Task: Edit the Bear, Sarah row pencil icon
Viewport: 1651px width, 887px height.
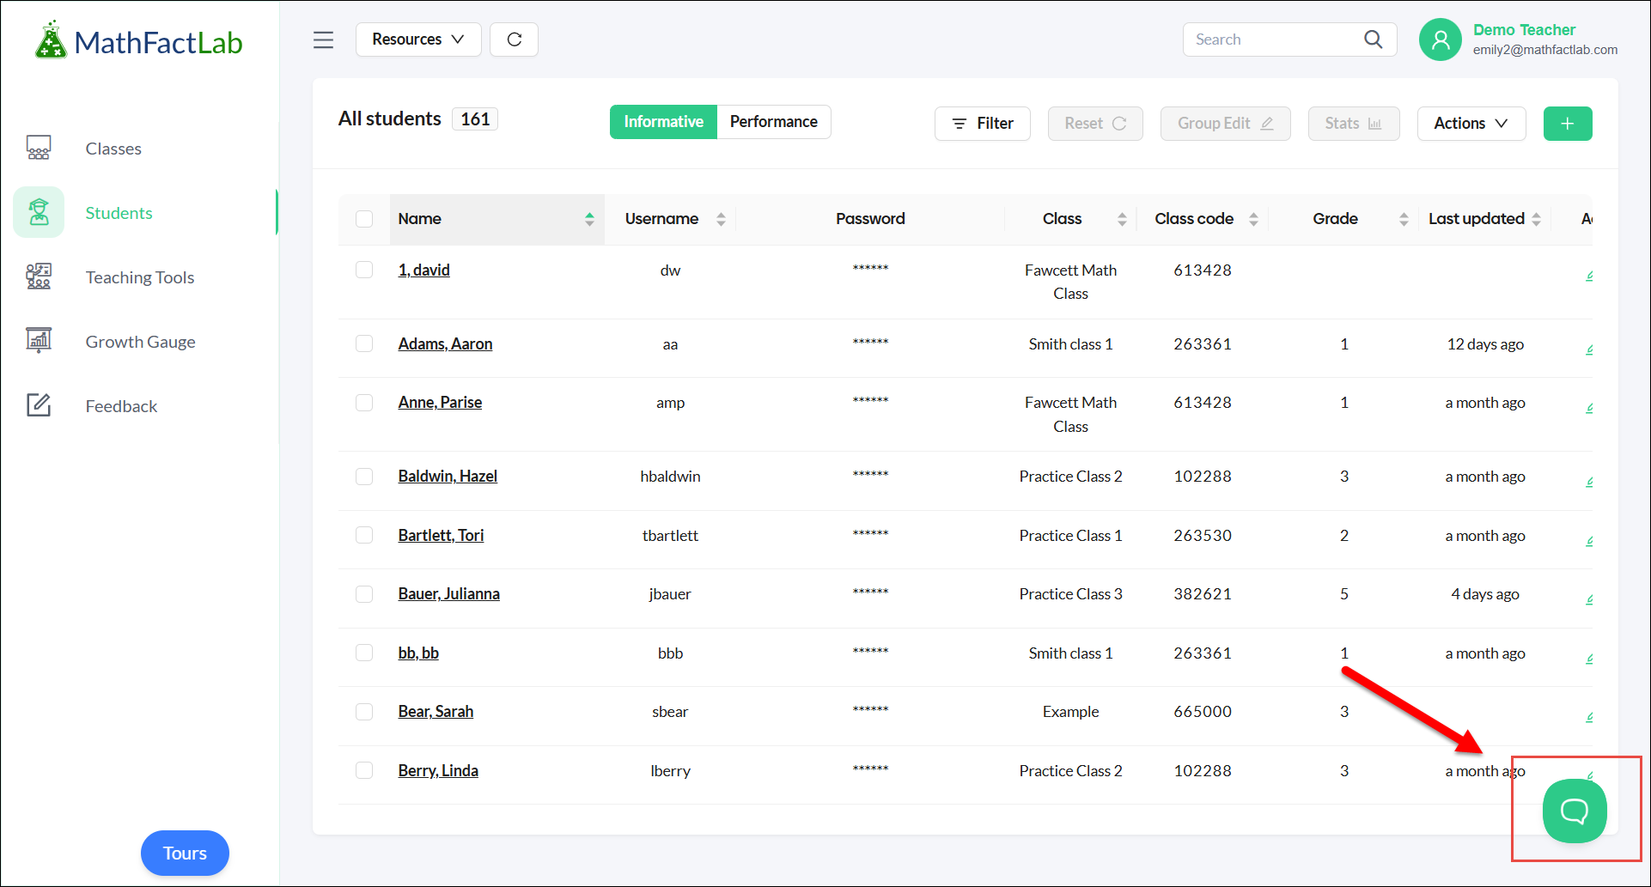Action: (x=1589, y=717)
